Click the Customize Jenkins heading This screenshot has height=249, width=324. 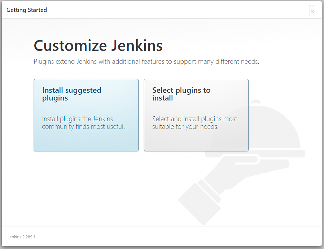click(98, 45)
